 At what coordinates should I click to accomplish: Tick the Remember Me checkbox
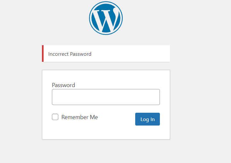pos(55,117)
